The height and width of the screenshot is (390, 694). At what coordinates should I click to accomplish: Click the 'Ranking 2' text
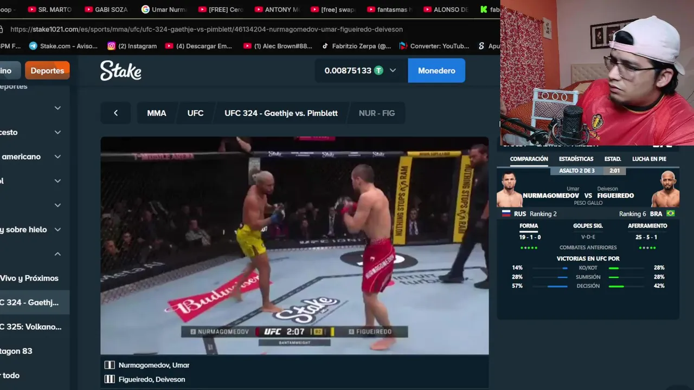click(543, 214)
